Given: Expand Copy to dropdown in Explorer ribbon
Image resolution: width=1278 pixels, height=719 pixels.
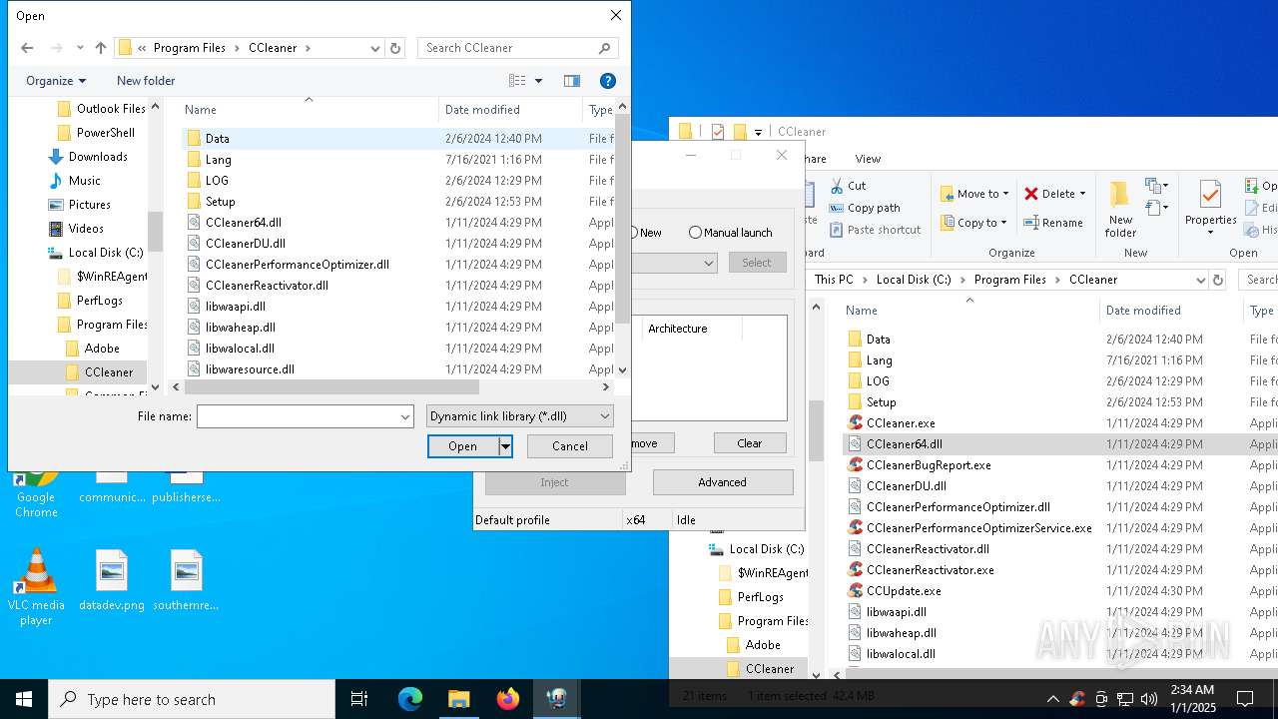Looking at the screenshot, I should [1003, 223].
